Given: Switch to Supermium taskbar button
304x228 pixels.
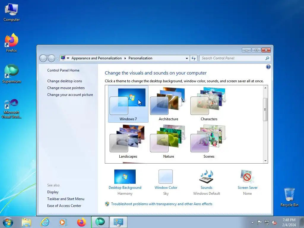Looking at the screenshot, I should point(100,222).
